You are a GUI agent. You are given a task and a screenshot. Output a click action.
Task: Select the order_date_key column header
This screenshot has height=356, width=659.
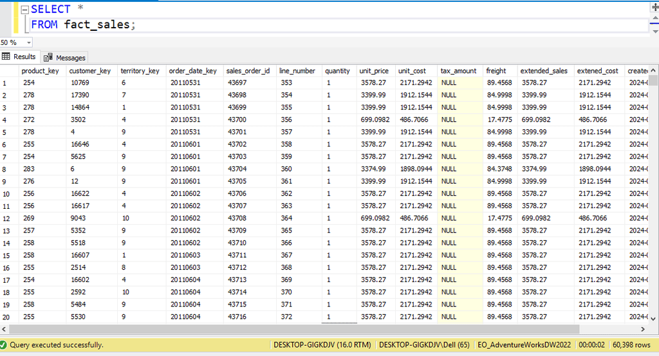193,71
